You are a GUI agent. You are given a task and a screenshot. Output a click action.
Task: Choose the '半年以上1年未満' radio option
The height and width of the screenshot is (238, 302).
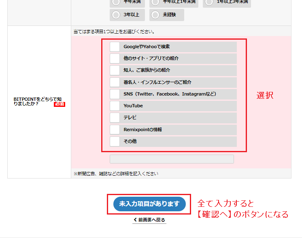point(156,2)
